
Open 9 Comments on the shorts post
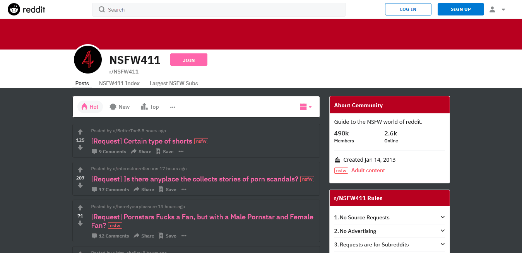click(109, 152)
